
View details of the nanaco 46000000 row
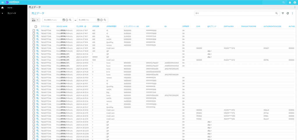[x=38, y=45]
